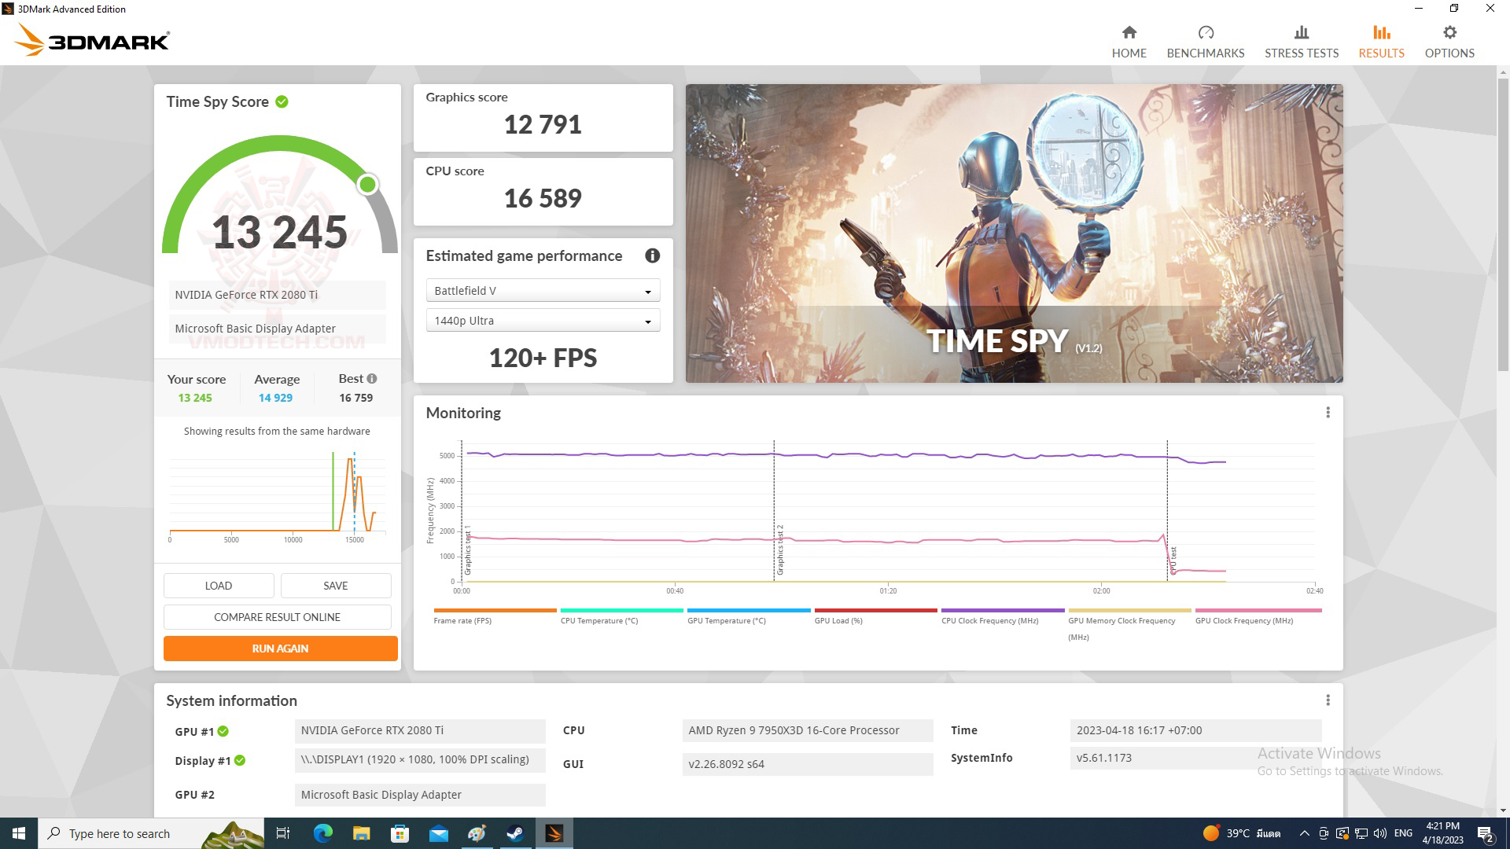
Task: Navigate to STRESS TESTS
Action: pos(1302,42)
